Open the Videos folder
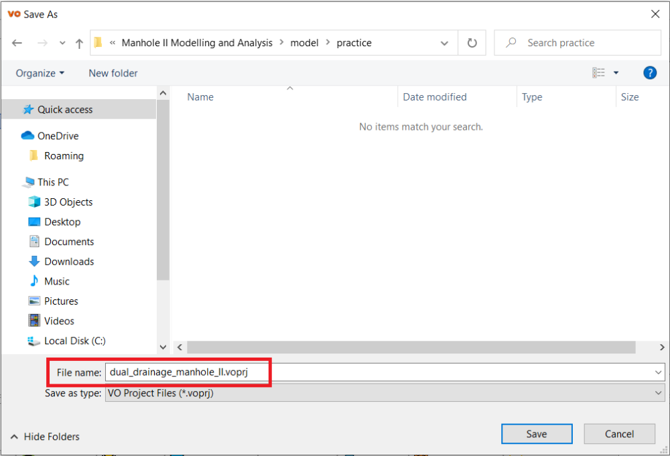 click(59, 321)
